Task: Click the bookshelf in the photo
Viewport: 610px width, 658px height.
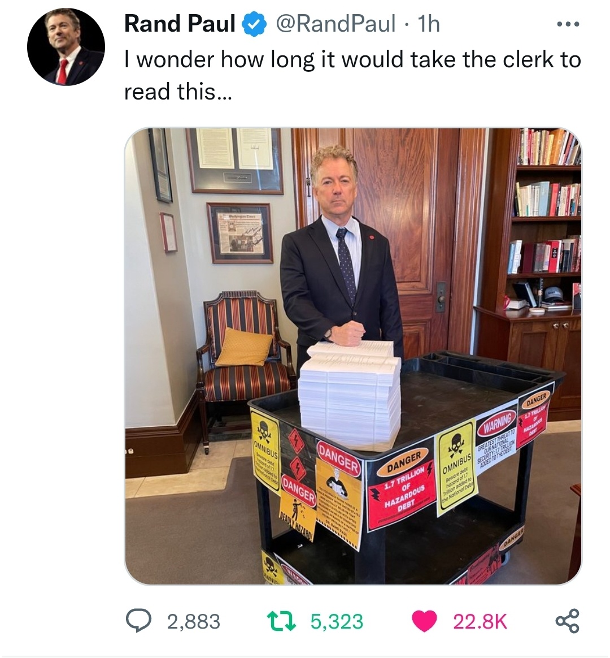Action: click(x=545, y=218)
